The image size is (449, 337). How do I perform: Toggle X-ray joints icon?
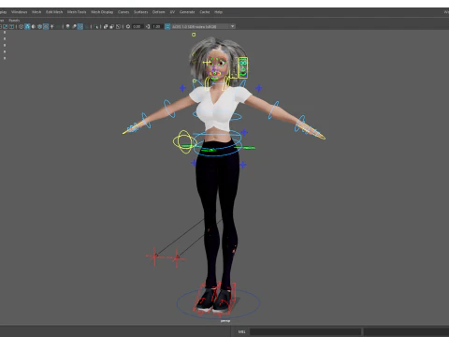[118, 26]
